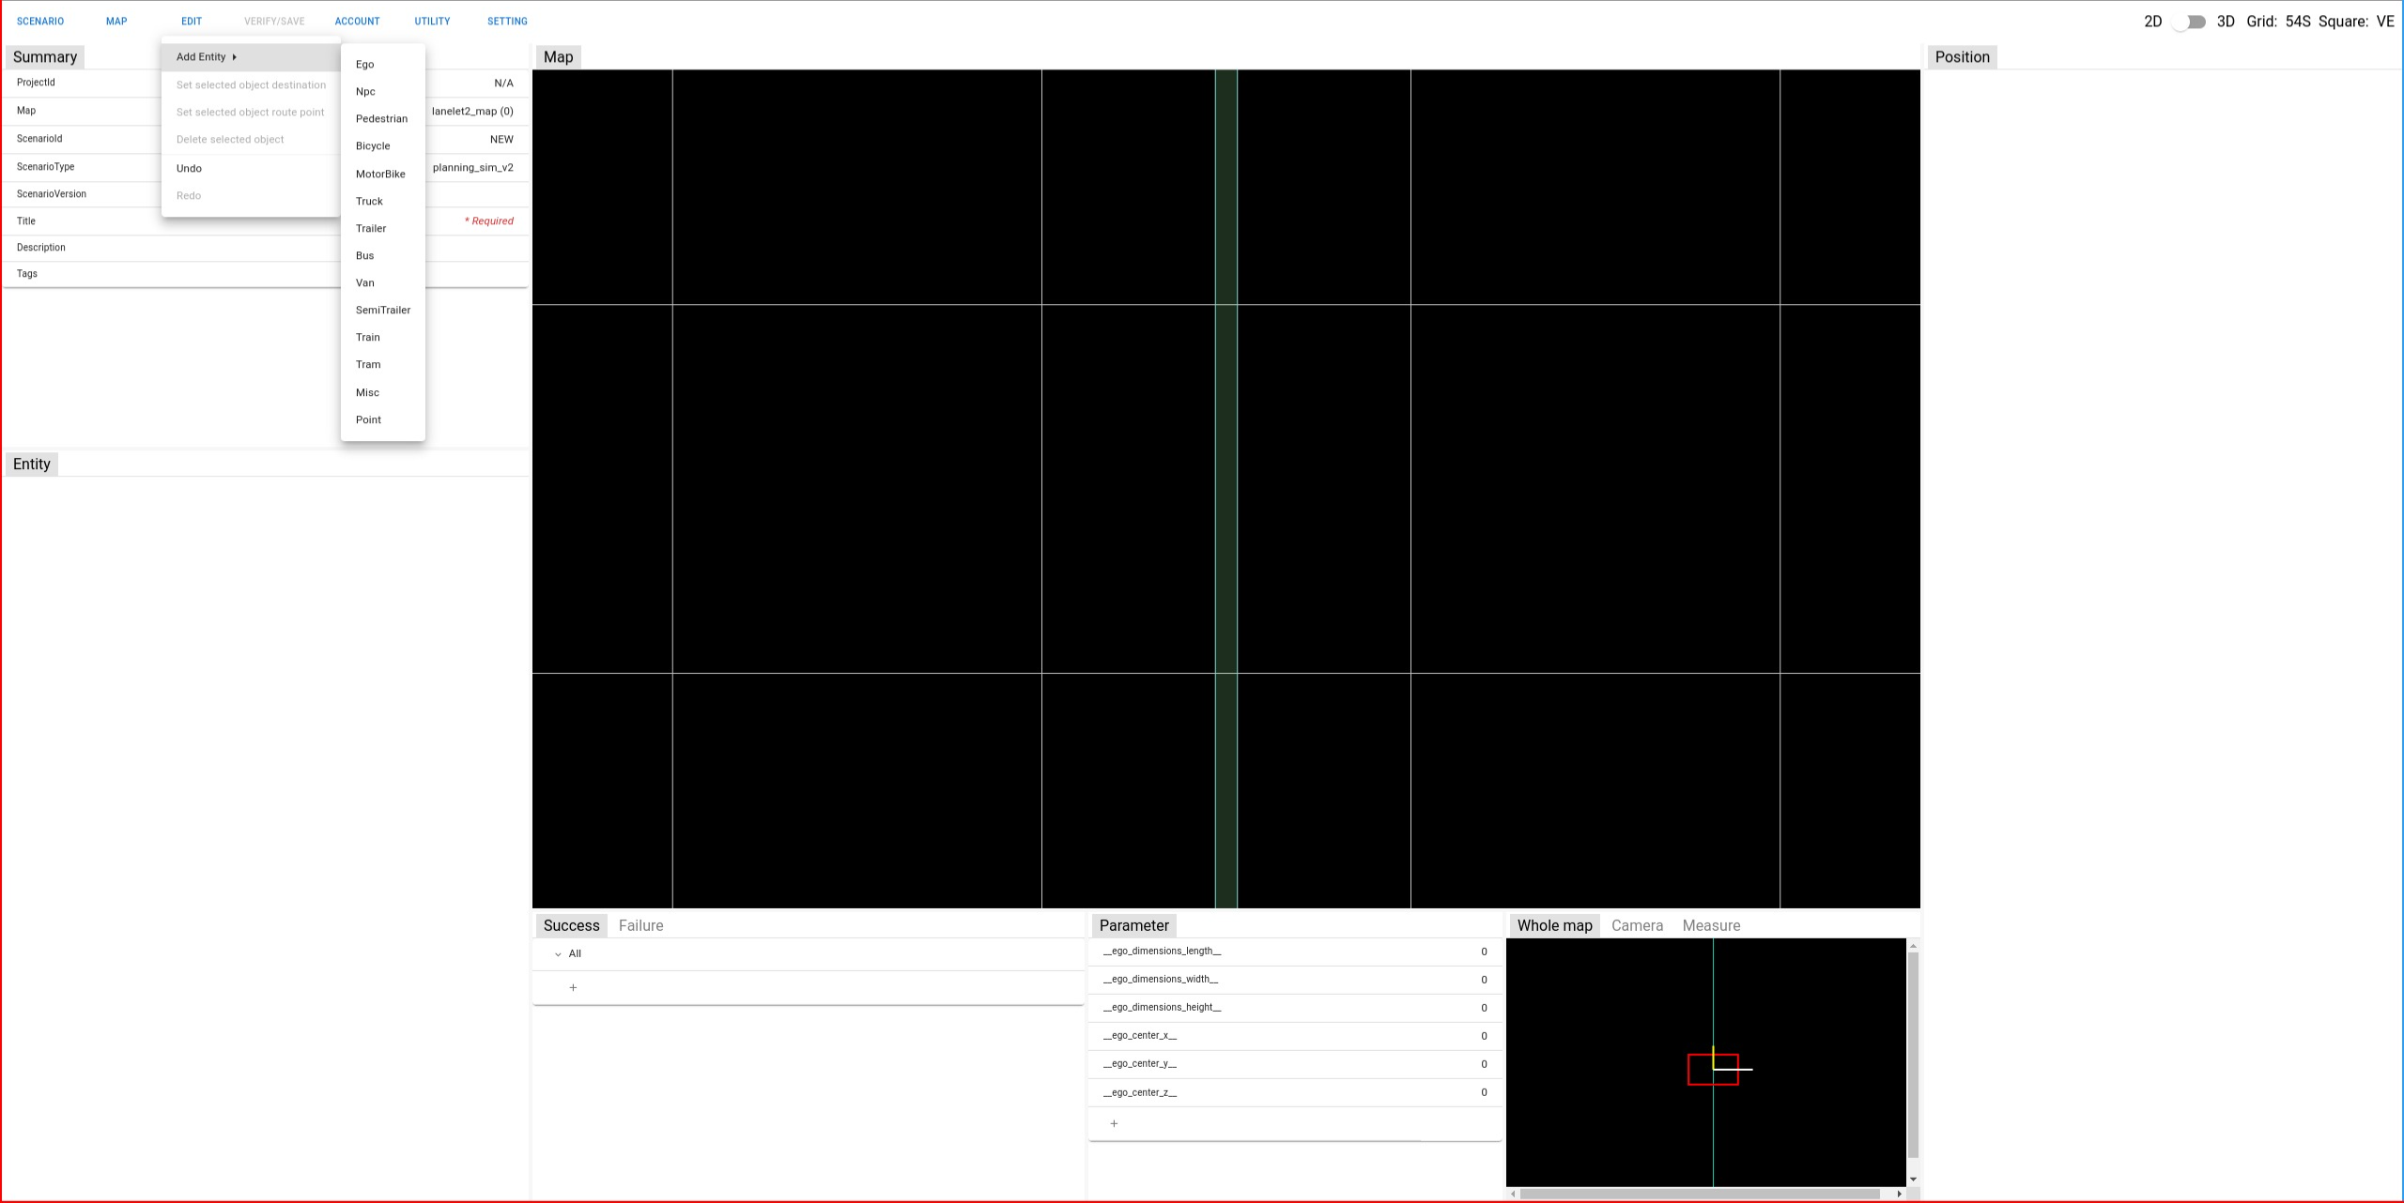Select the Npc entity type
The width and height of the screenshot is (2404, 1203).
[x=363, y=90]
